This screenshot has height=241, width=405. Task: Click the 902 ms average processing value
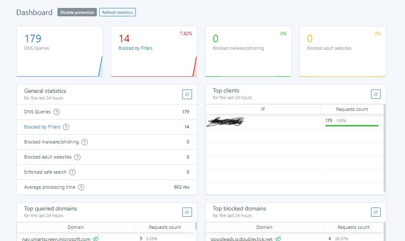point(182,187)
